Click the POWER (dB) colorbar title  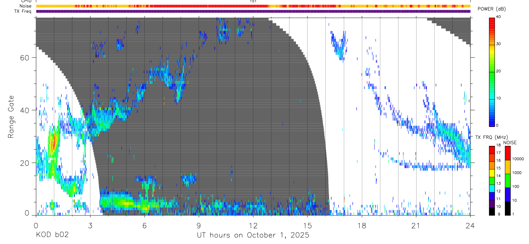491,9
